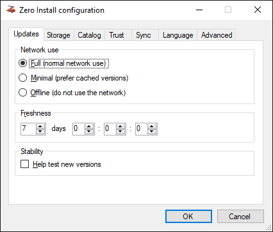Click the down arrow on the hours spinner

[x=89, y=132]
